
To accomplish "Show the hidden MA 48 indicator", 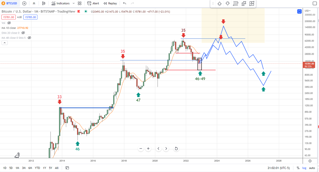I will (x=30, y=38).
